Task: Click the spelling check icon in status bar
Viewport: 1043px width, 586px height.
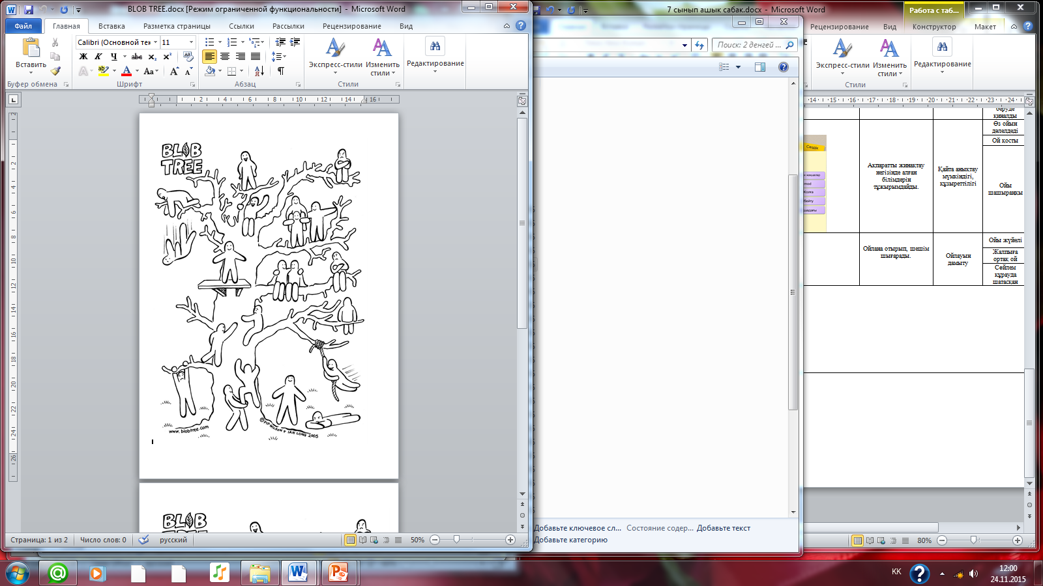Action: (x=143, y=540)
